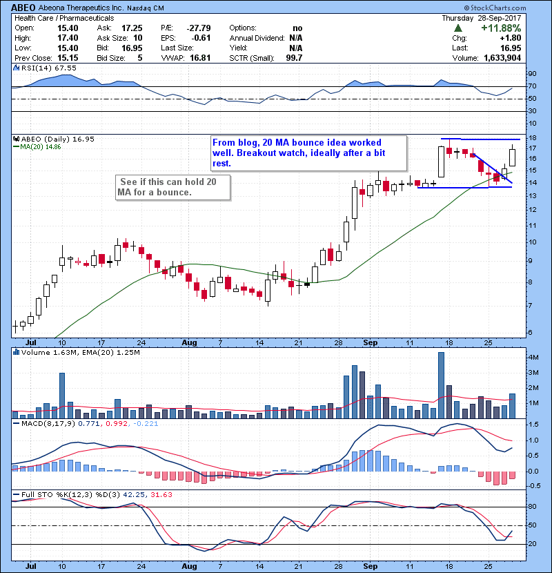
Task: Click the ABEO (Daily) candlestick legend icon
Action: [16, 139]
